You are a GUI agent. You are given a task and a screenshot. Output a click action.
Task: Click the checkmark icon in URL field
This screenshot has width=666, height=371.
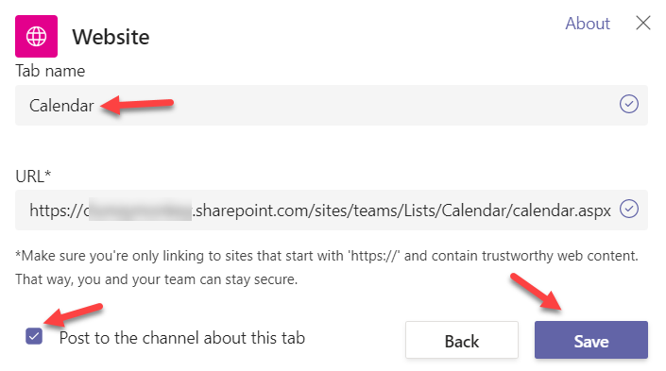628,209
